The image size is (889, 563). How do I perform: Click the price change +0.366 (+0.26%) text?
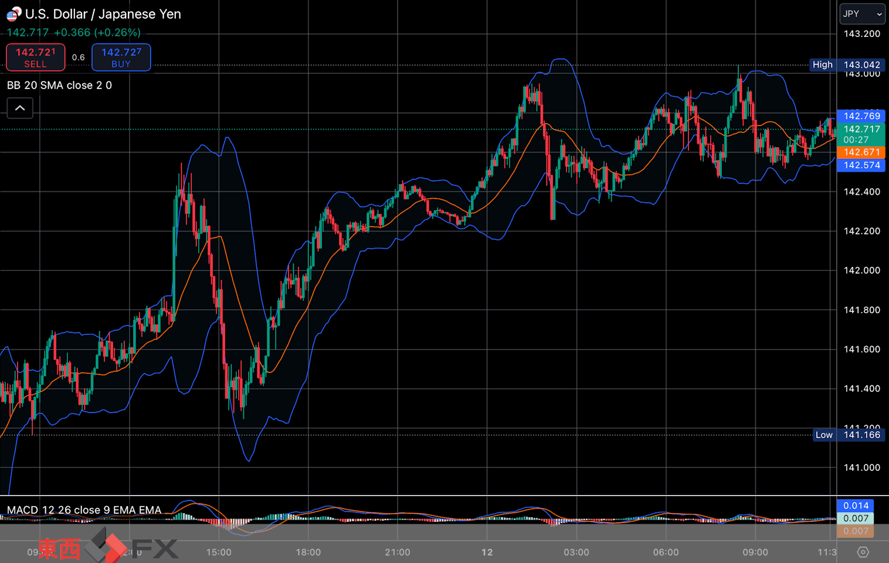pyautogui.click(x=97, y=33)
